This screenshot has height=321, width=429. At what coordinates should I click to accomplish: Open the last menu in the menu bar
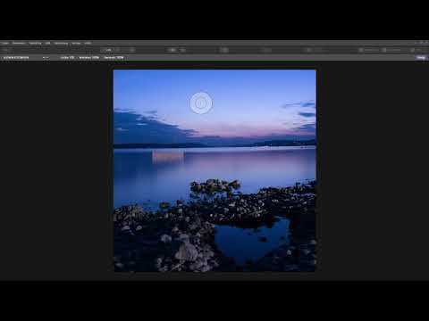88,44
